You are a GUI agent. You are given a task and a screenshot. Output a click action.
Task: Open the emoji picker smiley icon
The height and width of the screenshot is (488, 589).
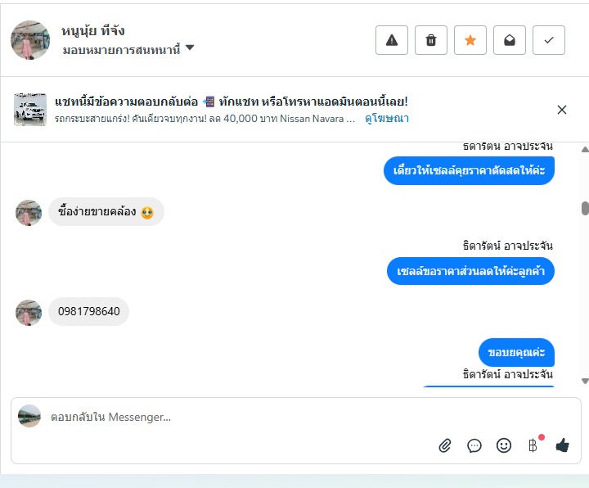pyautogui.click(x=504, y=445)
